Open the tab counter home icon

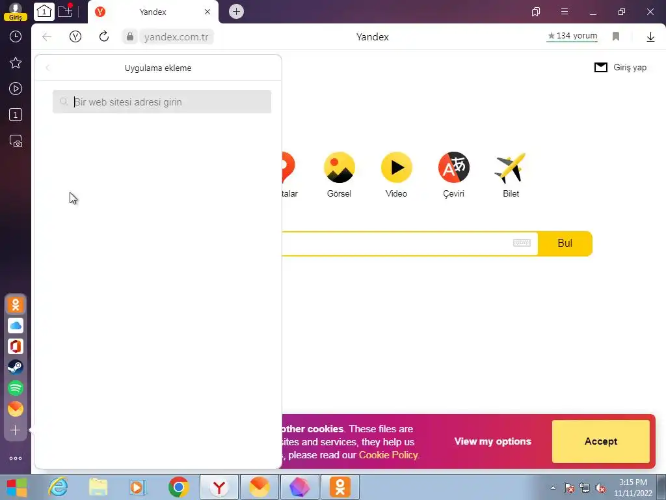[x=44, y=12]
